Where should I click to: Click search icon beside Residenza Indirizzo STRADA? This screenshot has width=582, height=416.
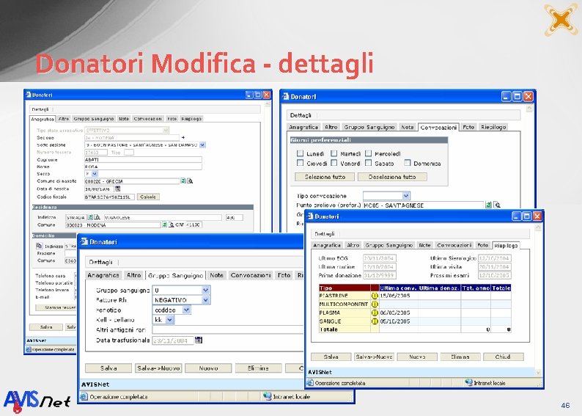point(97,217)
